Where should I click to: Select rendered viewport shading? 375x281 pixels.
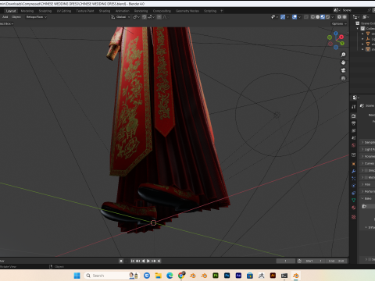(327, 17)
